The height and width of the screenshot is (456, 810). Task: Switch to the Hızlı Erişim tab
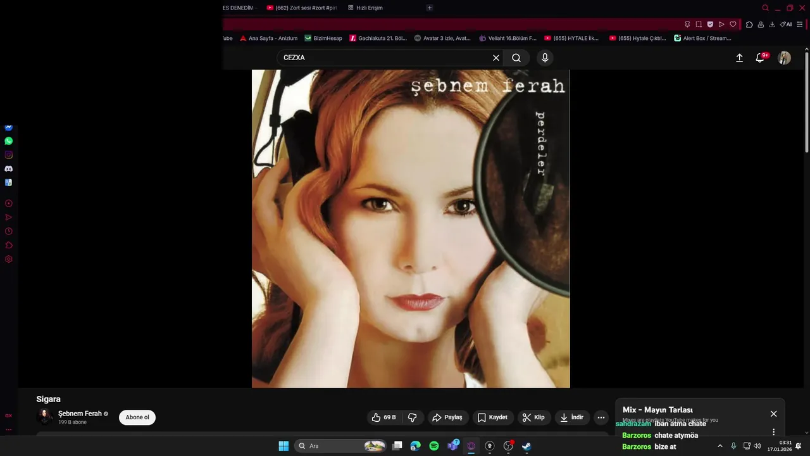point(366,8)
